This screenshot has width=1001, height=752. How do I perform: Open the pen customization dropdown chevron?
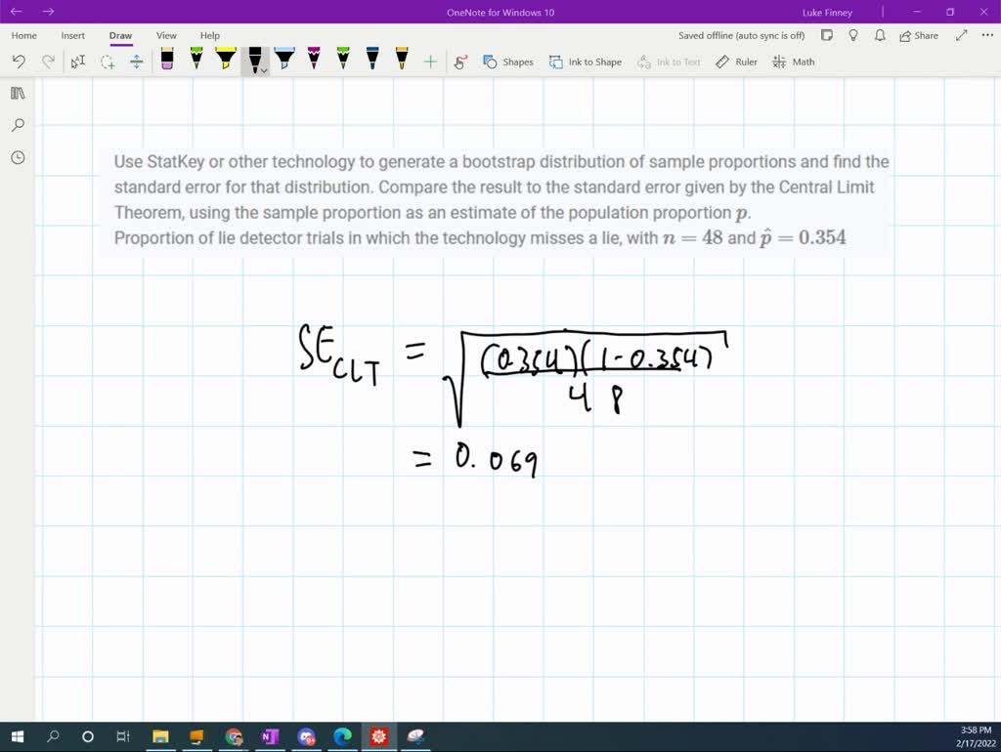[263, 70]
